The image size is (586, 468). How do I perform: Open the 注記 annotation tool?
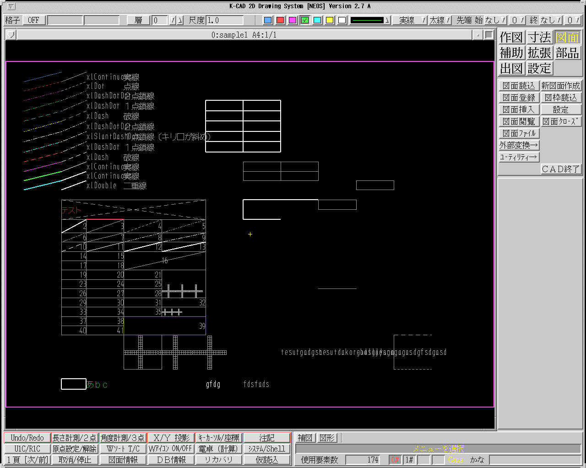(267, 438)
